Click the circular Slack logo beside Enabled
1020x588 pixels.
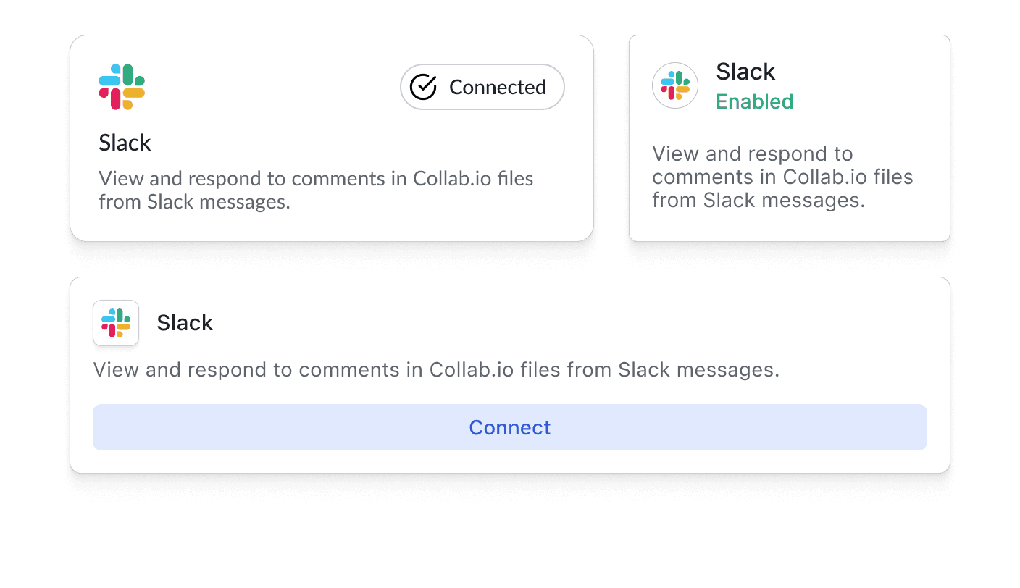coord(675,85)
